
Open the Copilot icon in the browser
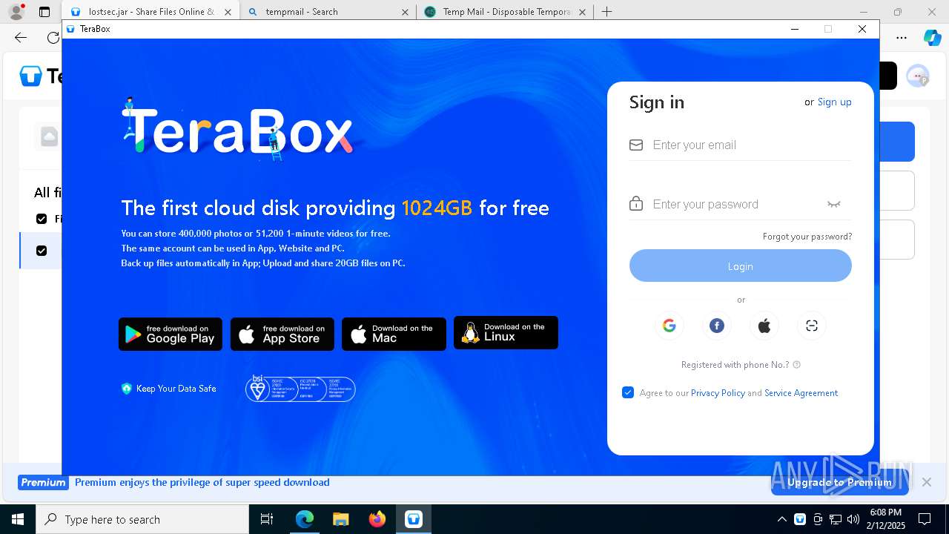coord(932,37)
